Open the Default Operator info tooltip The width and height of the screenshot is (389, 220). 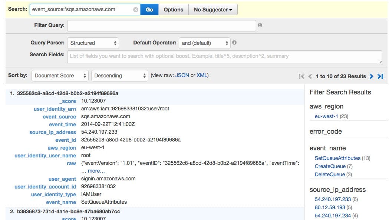[x=234, y=43]
